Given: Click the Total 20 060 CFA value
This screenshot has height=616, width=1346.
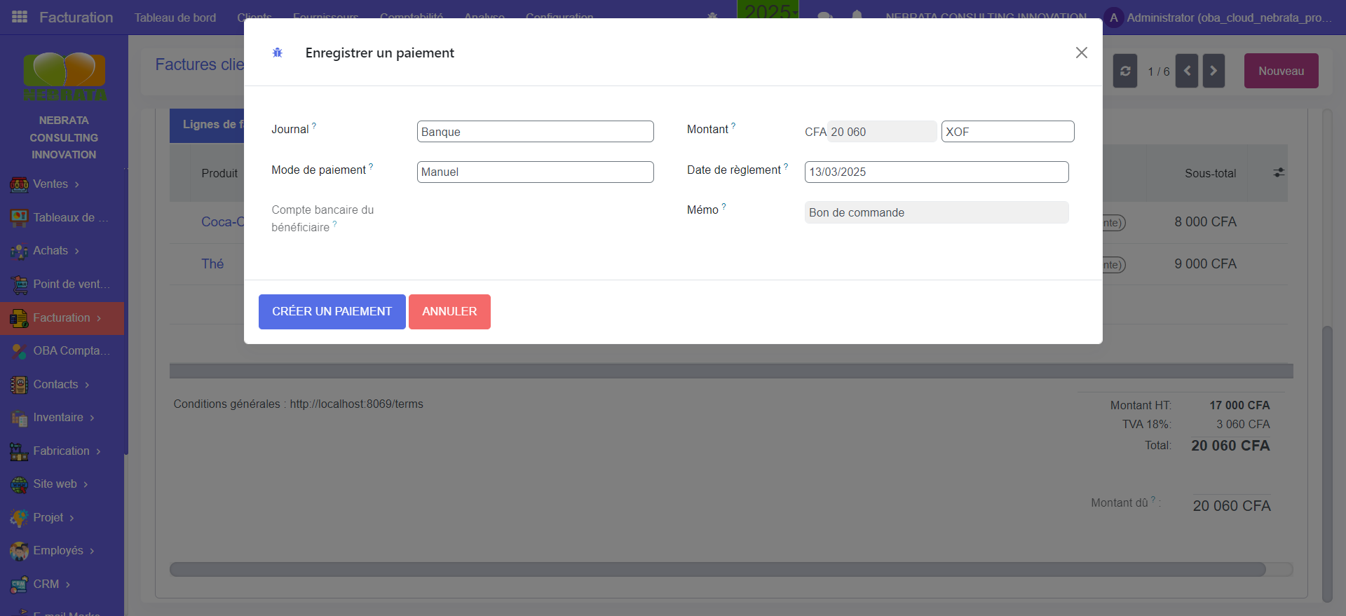Looking at the screenshot, I should [1230, 446].
